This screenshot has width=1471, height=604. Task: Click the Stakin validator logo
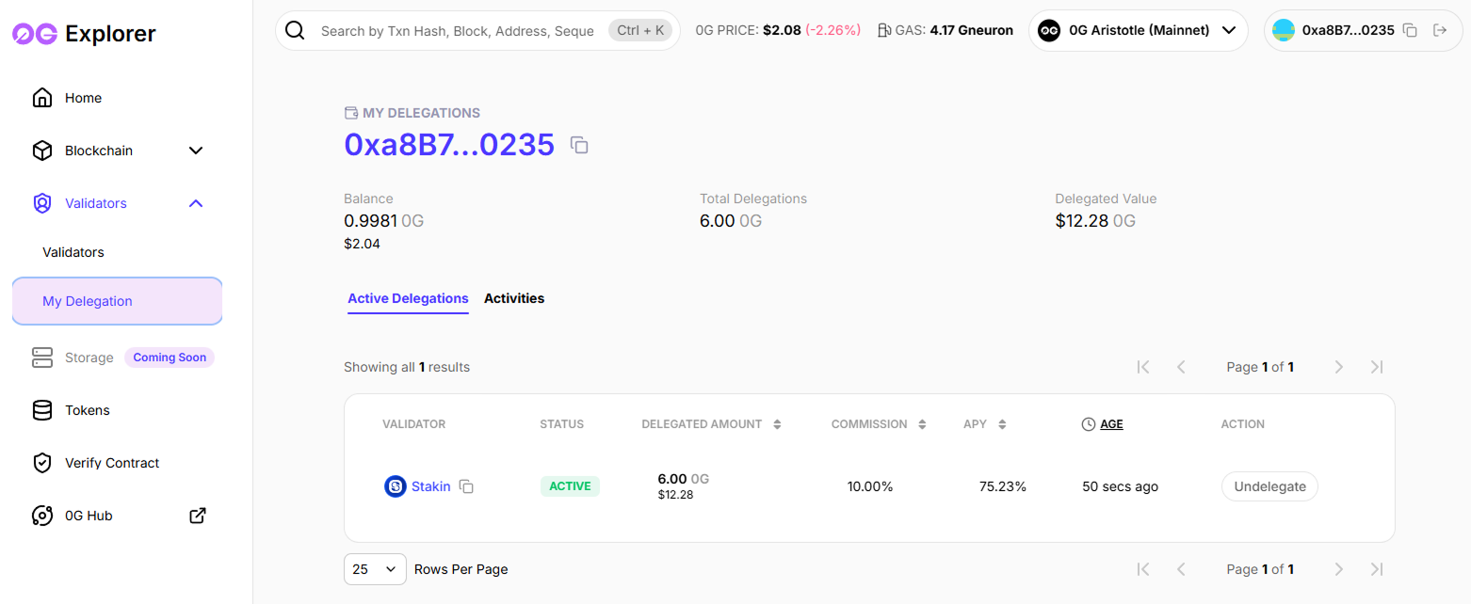coord(396,486)
